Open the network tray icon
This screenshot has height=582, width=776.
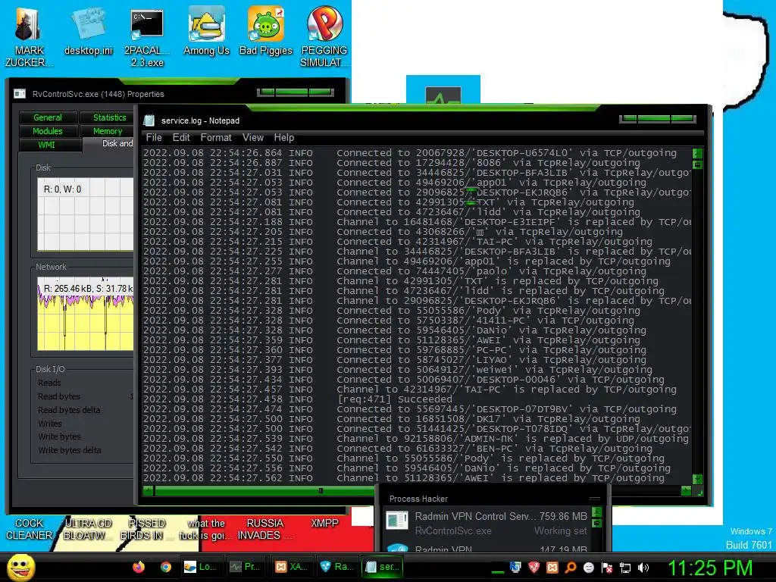625,568
